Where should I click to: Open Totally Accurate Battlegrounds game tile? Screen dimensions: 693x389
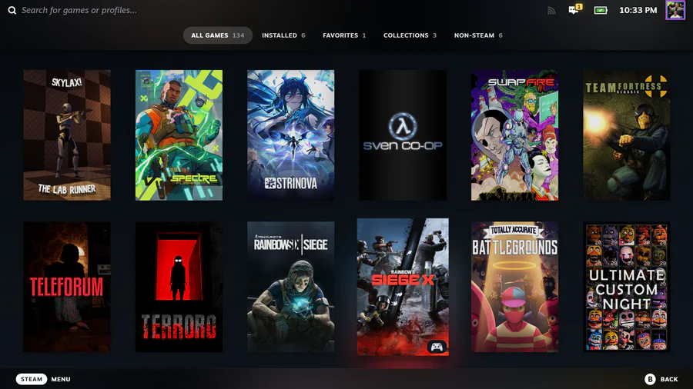[514, 287]
